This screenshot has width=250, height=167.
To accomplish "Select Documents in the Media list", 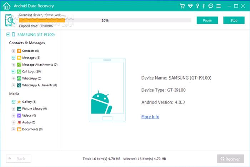I will click(32, 129).
